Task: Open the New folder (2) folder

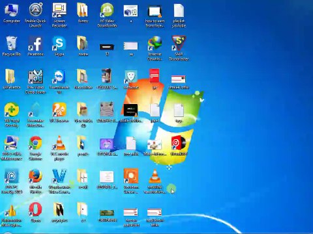Action: tap(83, 115)
